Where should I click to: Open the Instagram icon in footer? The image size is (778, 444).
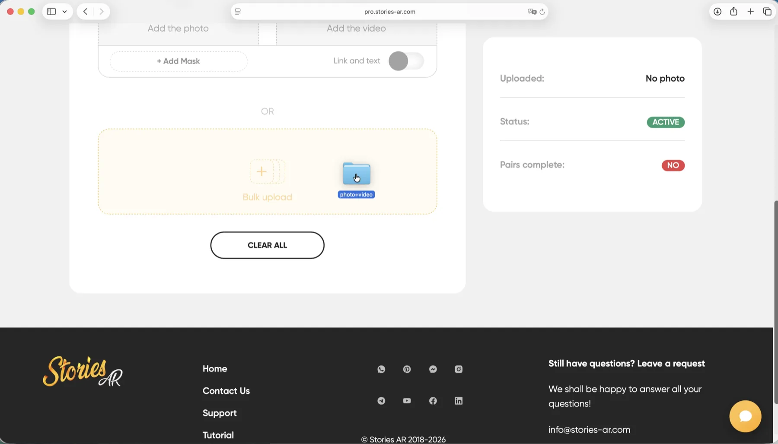459,369
